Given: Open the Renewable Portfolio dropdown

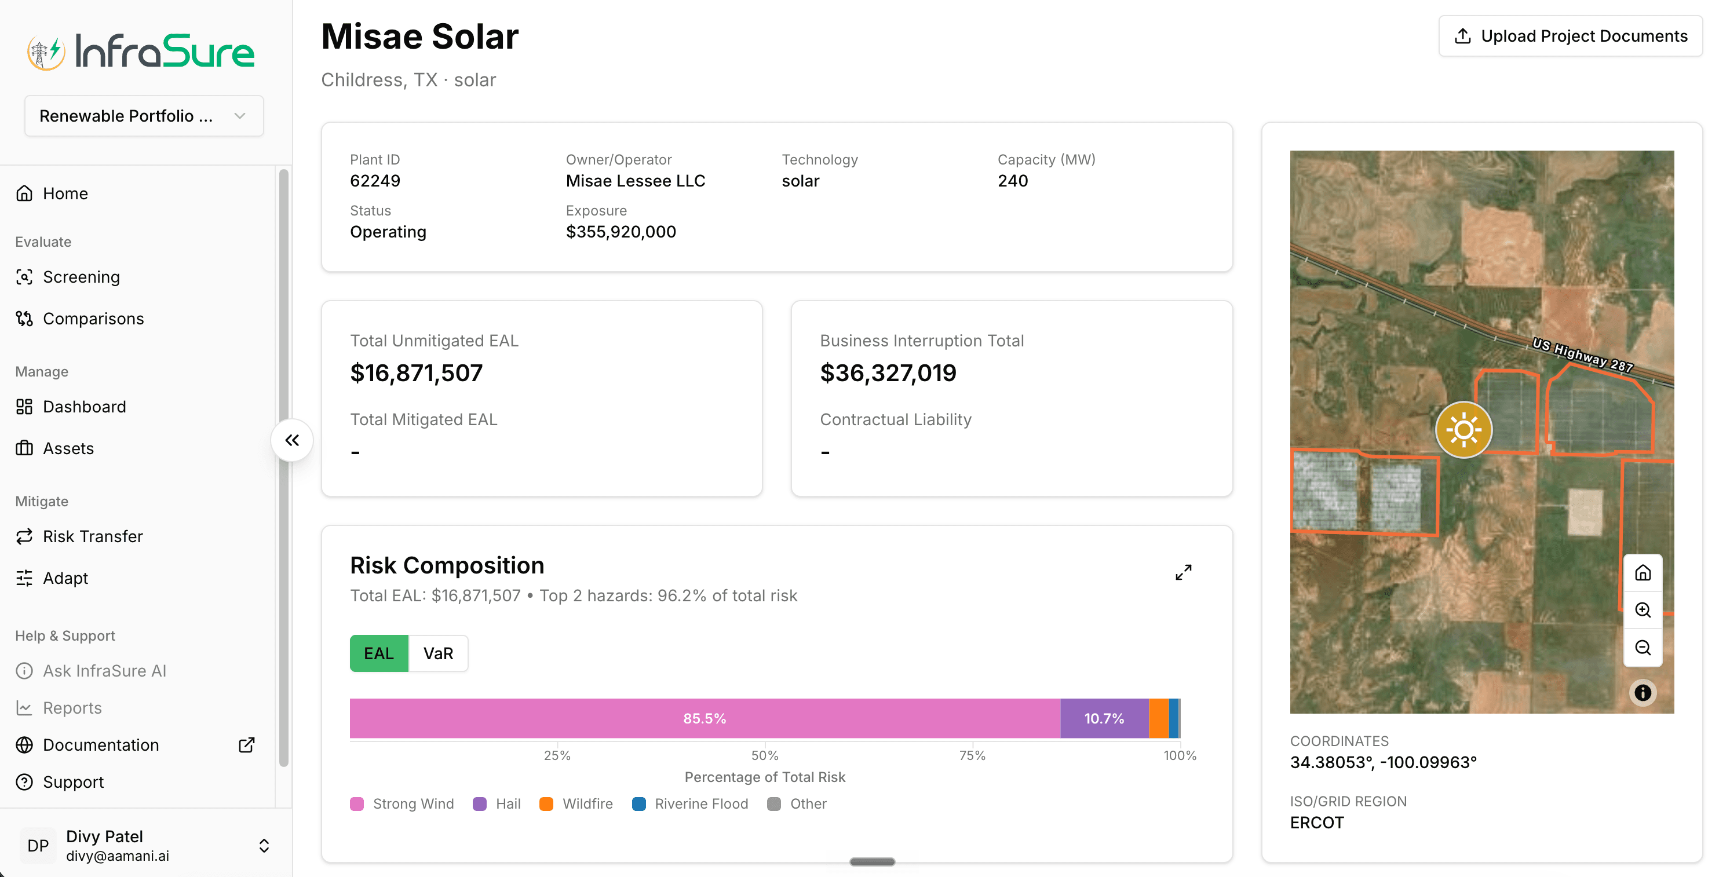Looking at the screenshot, I should click(144, 115).
